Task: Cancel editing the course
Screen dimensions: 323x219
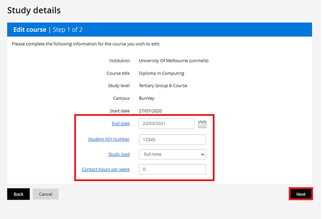Action: pos(46,194)
